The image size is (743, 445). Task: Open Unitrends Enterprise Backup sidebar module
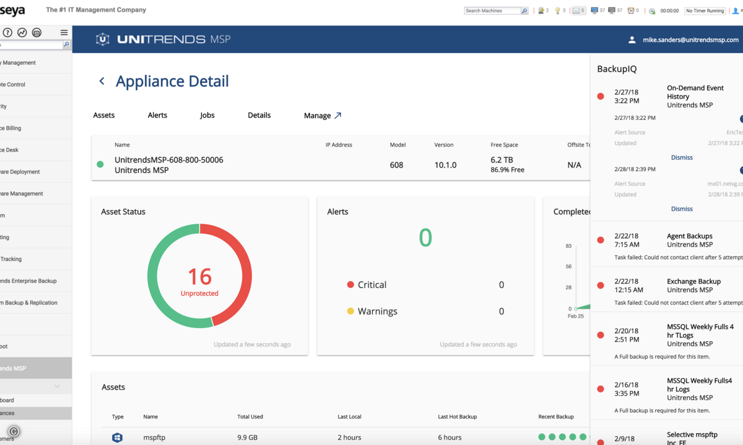tap(36, 281)
